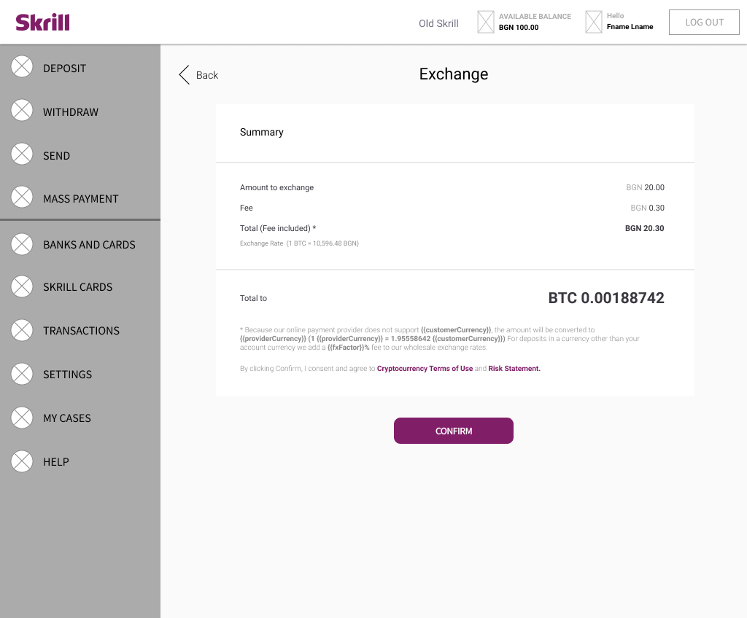Viewport: 747px width, 618px height.
Task: Open the Risk Statement link
Action: (x=514, y=369)
